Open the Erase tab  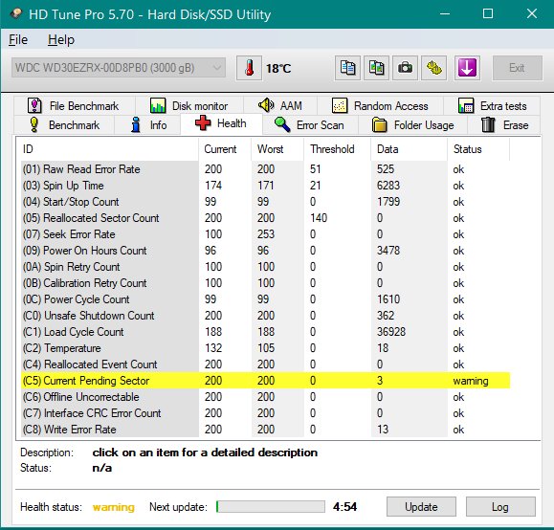tap(504, 125)
